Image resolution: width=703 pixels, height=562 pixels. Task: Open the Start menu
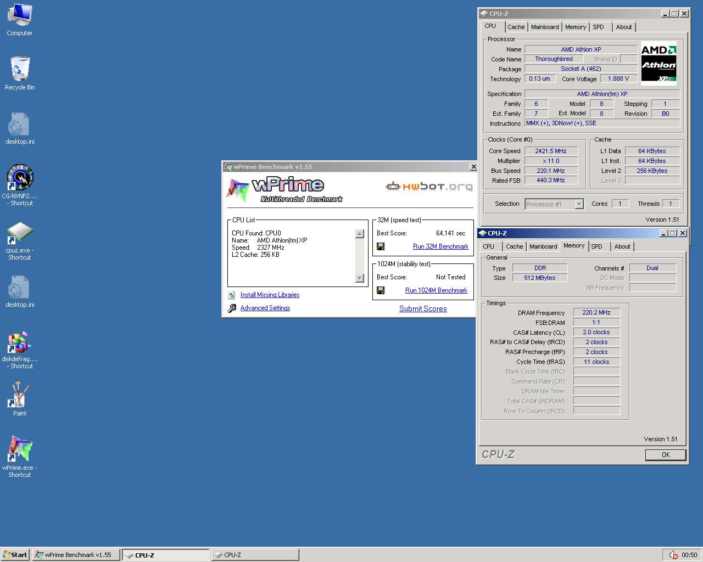click(x=15, y=555)
